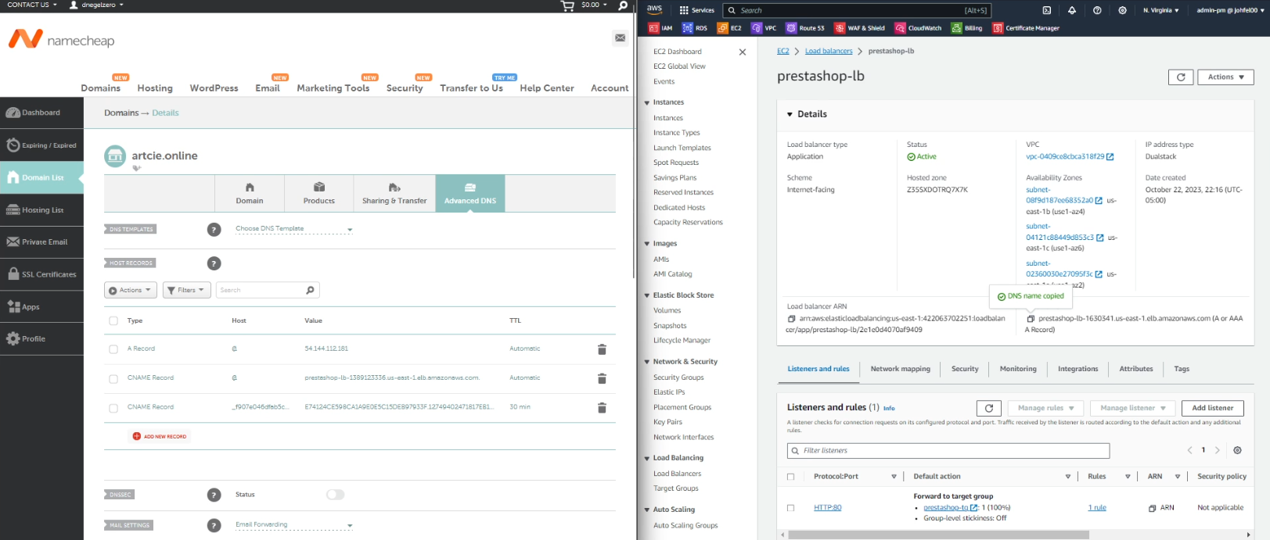The image size is (1270, 540).
Task: Open the Products tab
Action: [x=319, y=194]
